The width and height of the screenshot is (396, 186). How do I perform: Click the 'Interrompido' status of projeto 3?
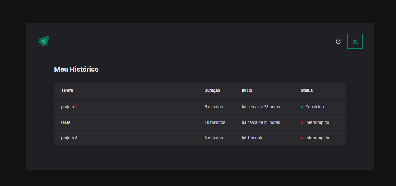click(x=315, y=138)
